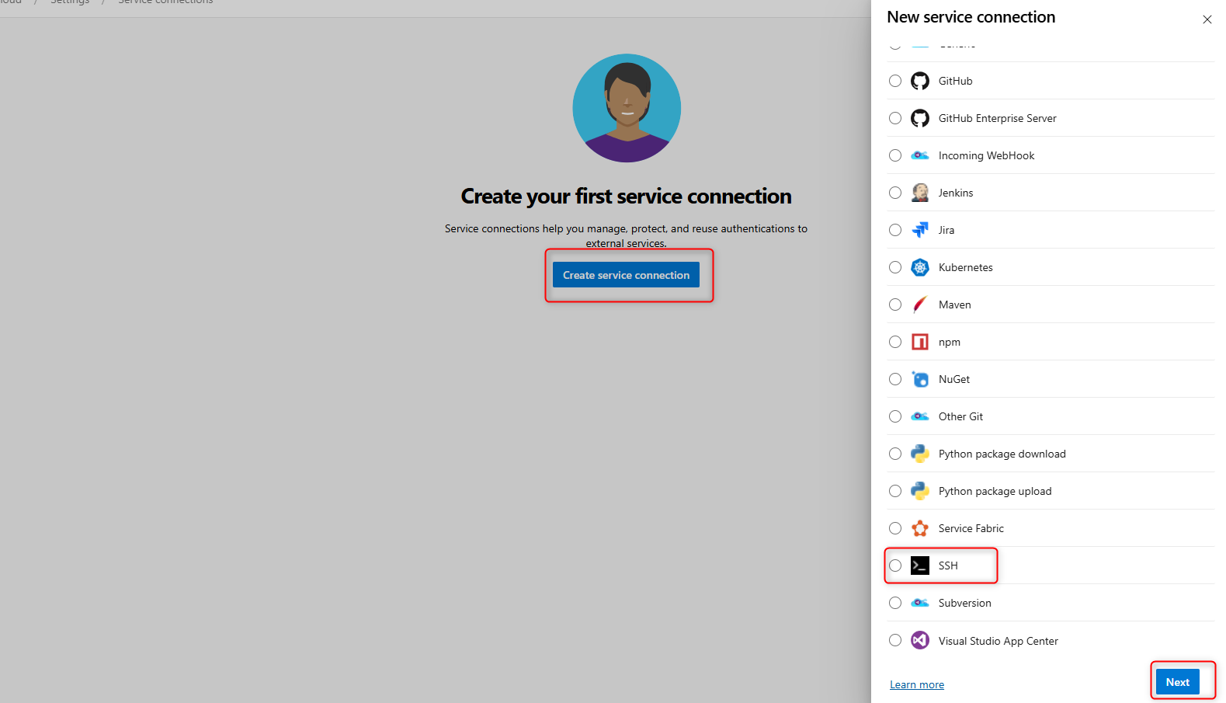Click the Maven feather icon
Viewport: 1226px width, 703px height.
[919, 305]
